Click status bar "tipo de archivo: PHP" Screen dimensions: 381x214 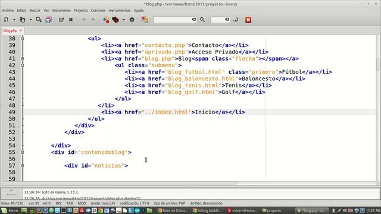point(170,203)
